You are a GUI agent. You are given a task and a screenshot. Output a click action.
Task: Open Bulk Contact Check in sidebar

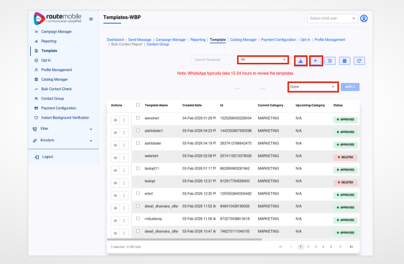pos(56,89)
